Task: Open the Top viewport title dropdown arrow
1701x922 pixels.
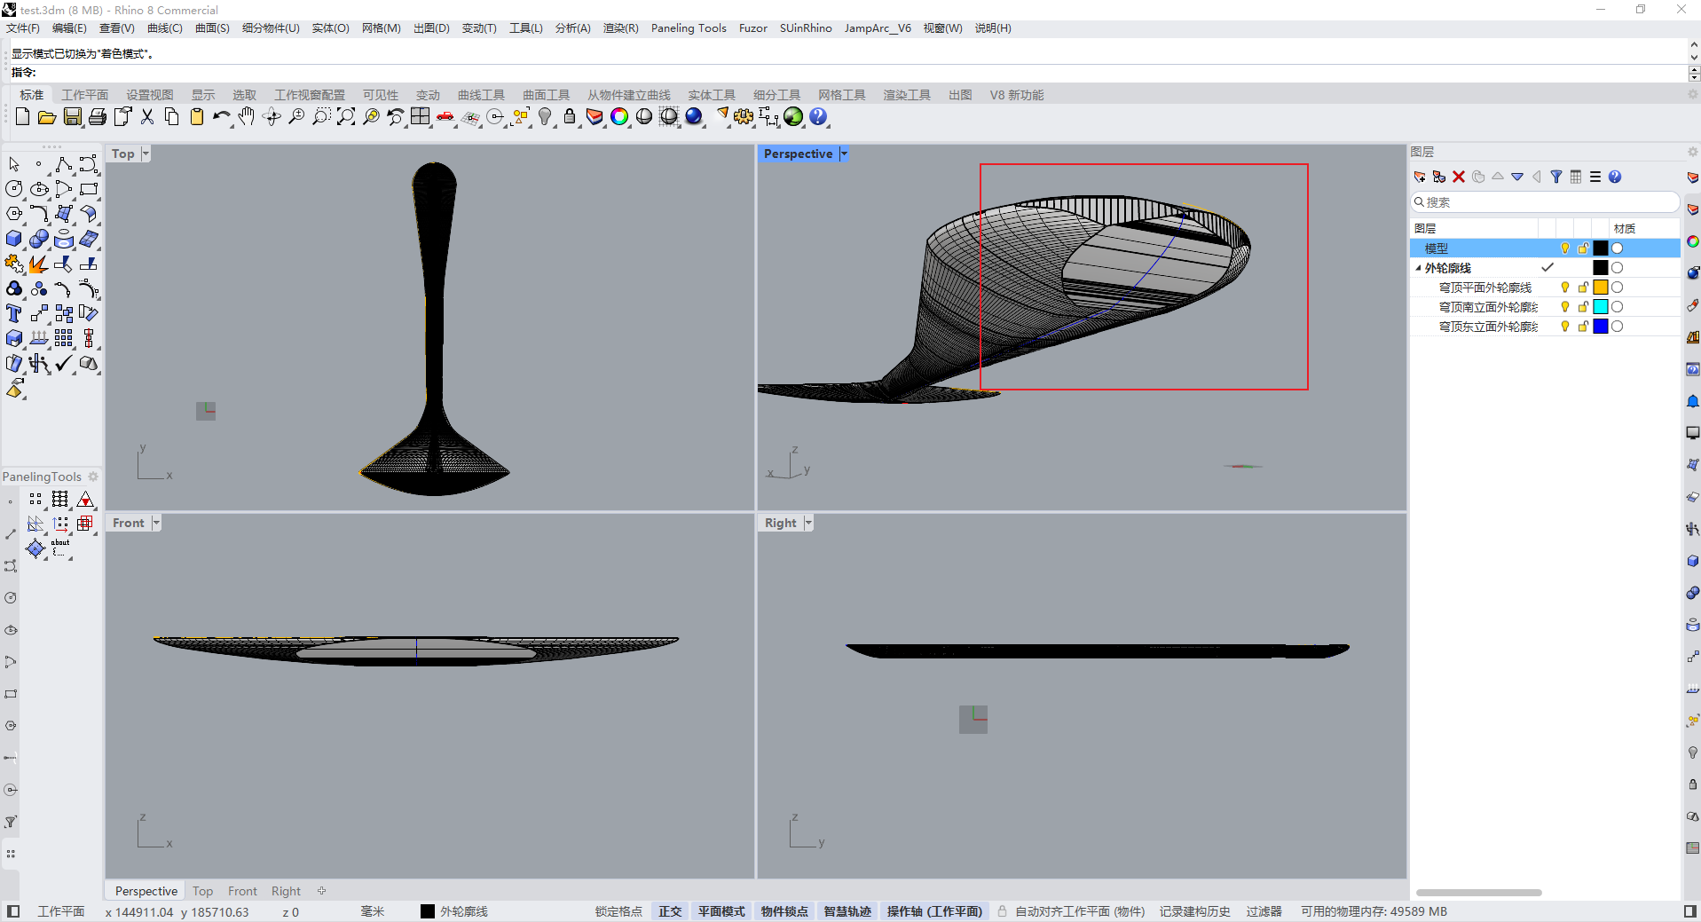Action: click(146, 154)
